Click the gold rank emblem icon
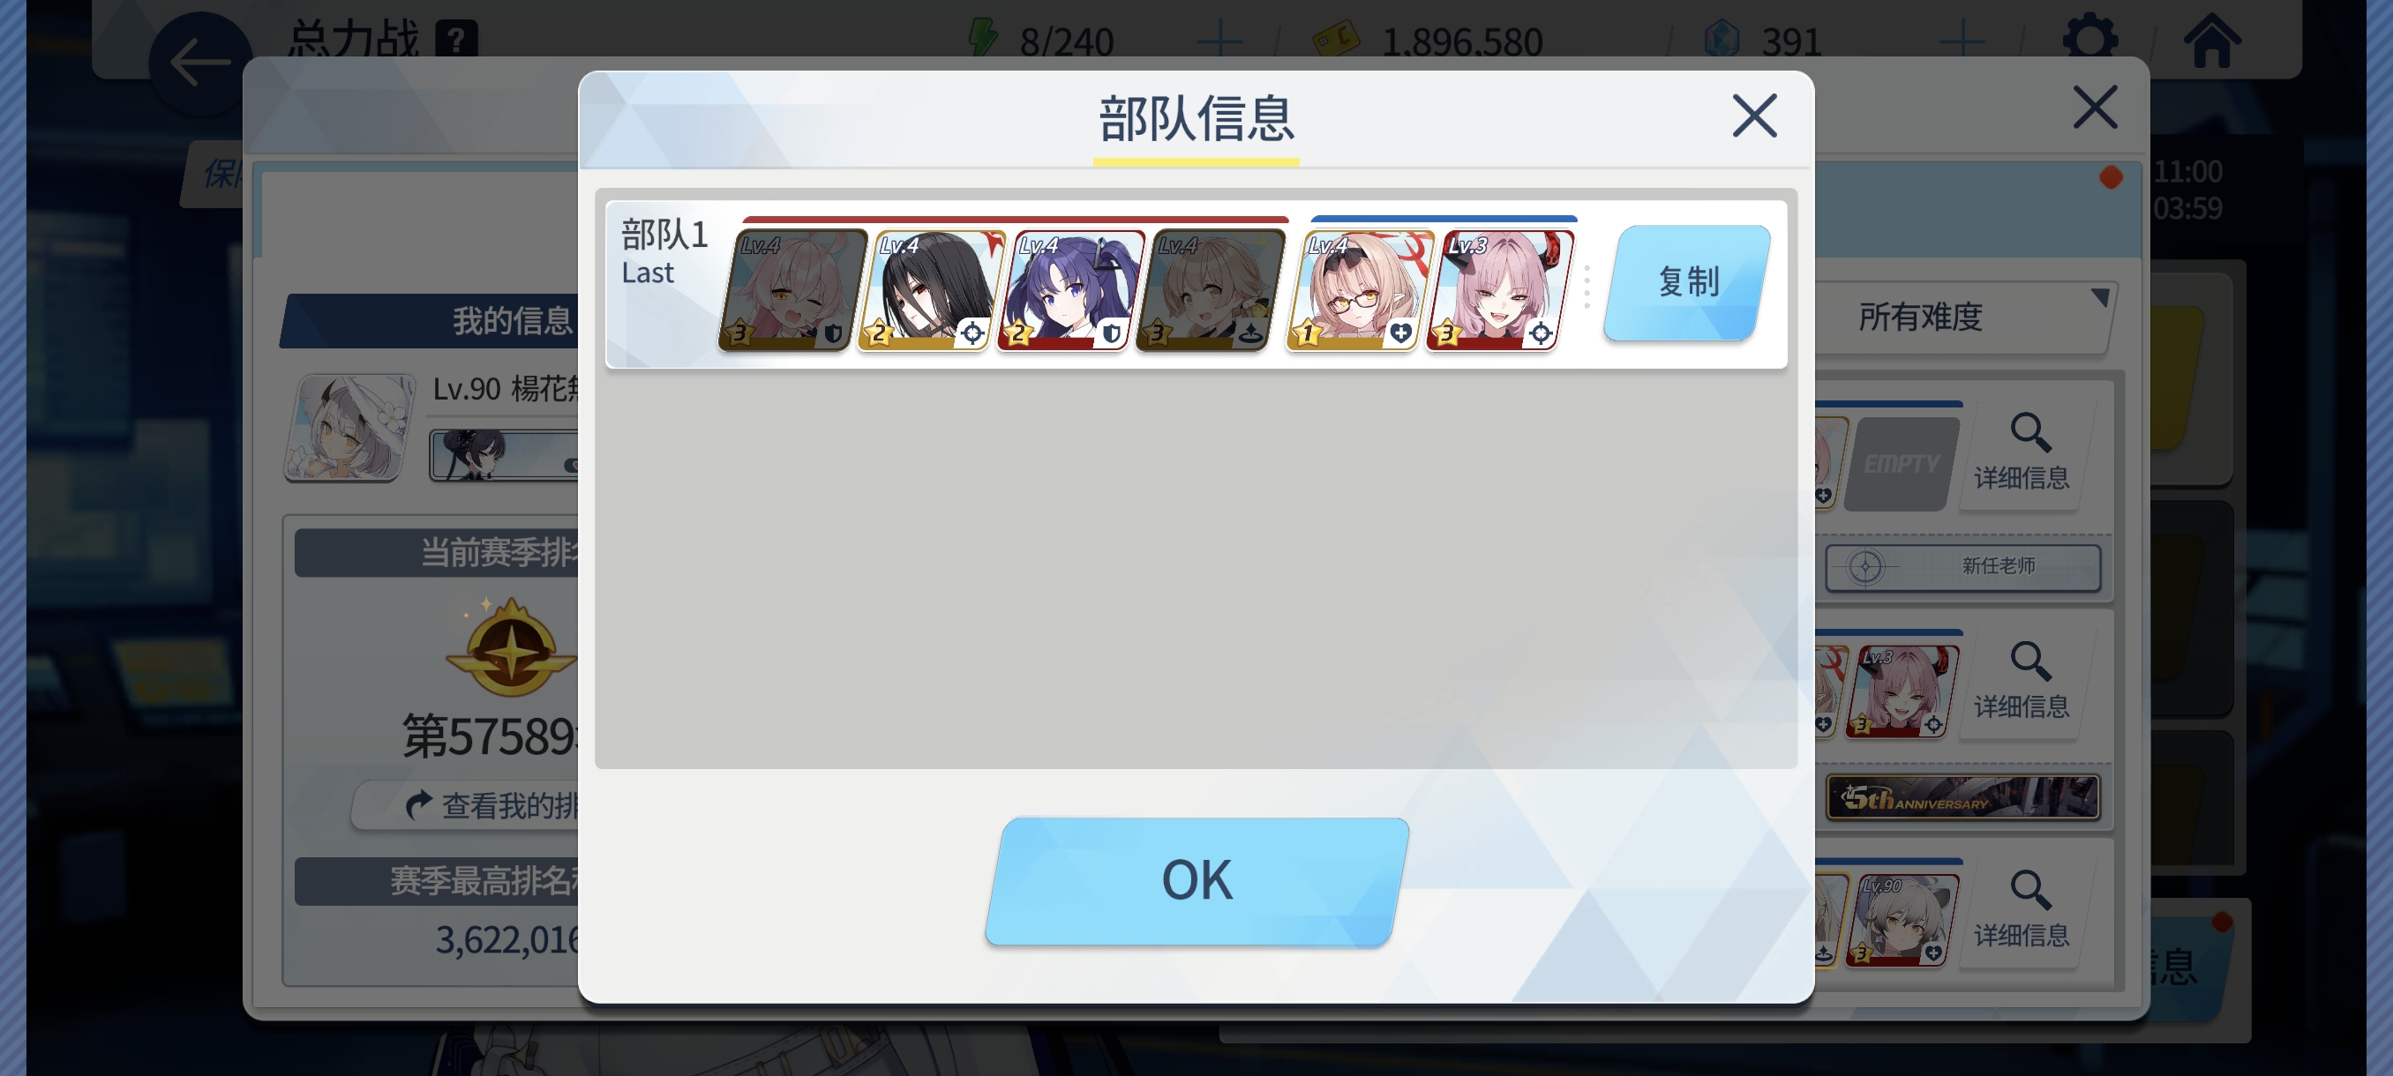The width and height of the screenshot is (2393, 1076). tap(509, 647)
